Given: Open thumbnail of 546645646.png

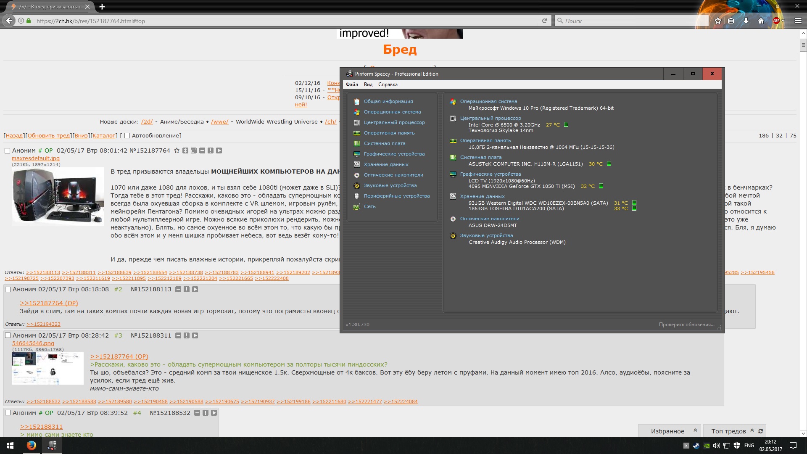Looking at the screenshot, I should (48, 368).
